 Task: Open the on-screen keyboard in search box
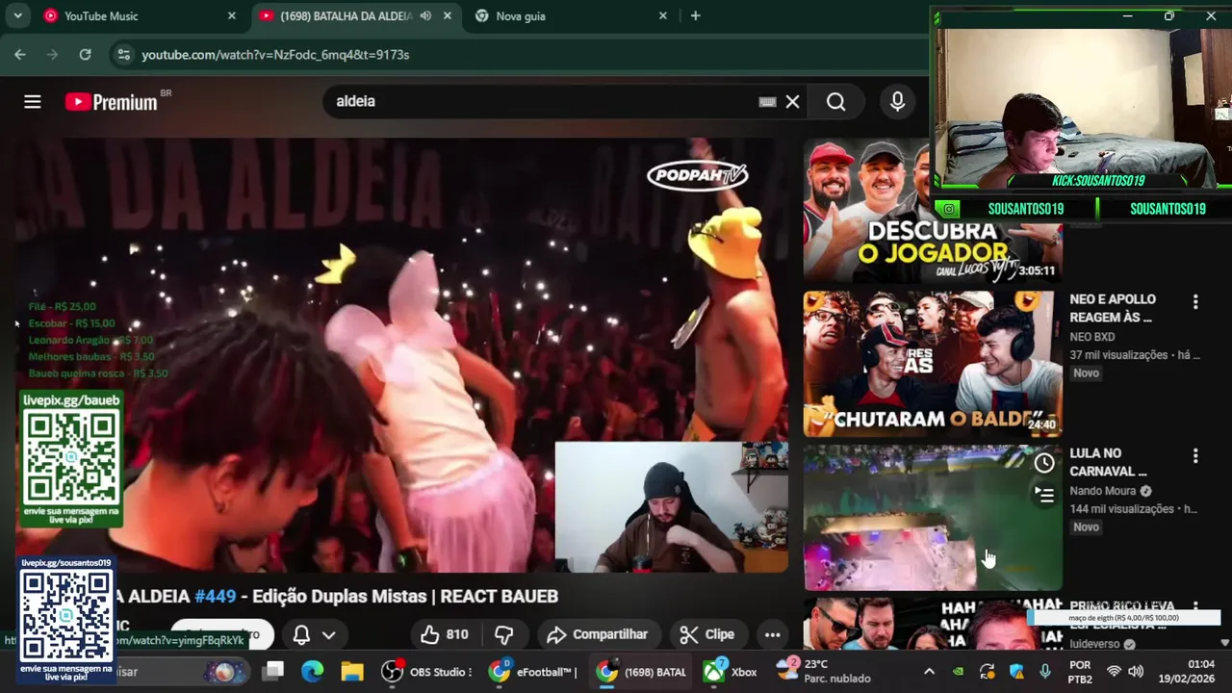(767, 101)
